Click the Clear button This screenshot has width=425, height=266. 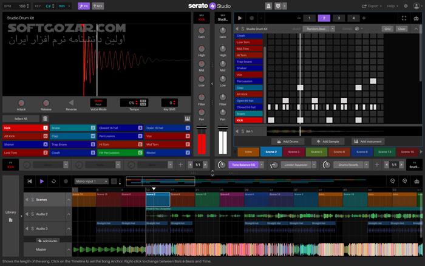(402, 29)
